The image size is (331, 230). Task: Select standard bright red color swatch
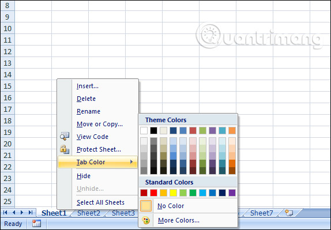(x=153, y=193)
